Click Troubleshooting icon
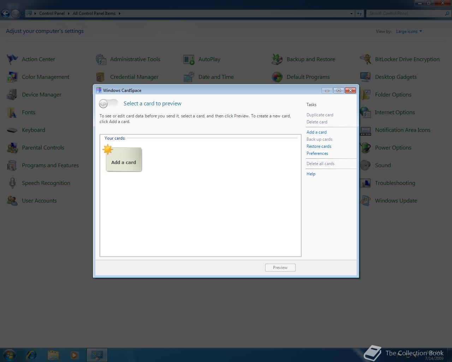The width and height of the screenshot is (452, 362). (x=365, y=183)
